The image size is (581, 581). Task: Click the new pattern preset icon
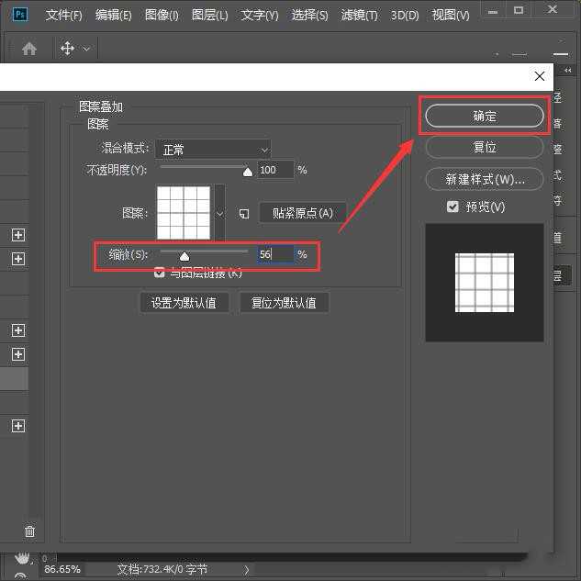point(244,213)
